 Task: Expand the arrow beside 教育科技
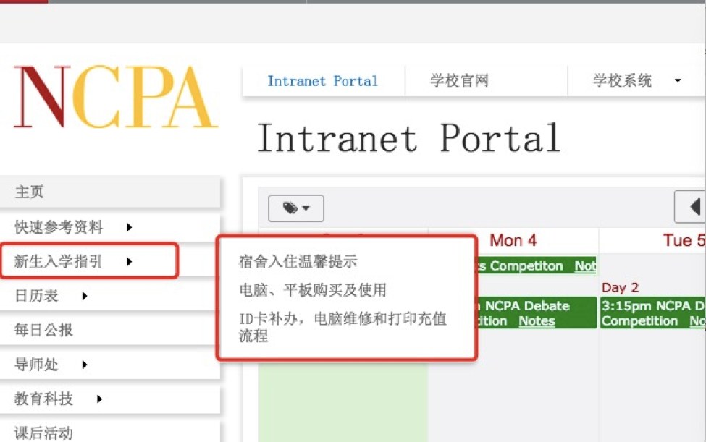[99, 399]
